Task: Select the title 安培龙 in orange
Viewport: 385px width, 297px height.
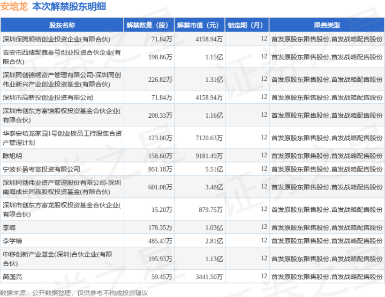Action: point(14,6)
